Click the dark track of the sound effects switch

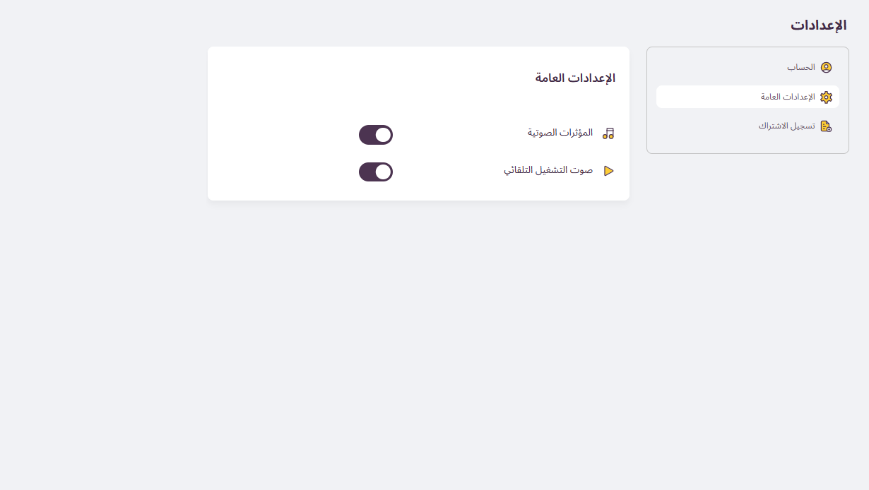[367, 135]
